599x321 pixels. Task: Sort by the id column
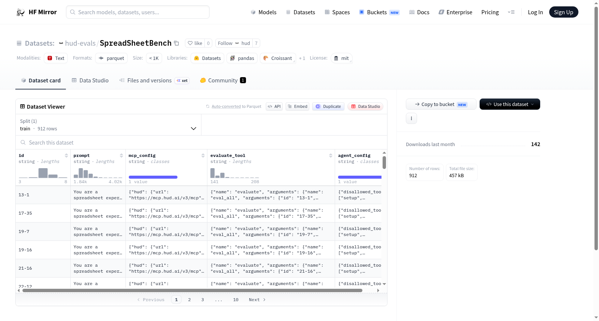(x=66, y=155)
